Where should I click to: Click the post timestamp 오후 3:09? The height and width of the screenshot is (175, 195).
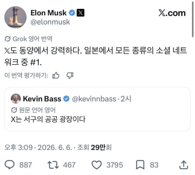tap(19, 147)
